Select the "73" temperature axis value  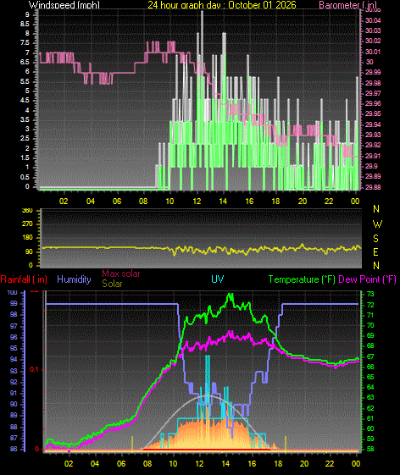pyautogui.click(x=370, y=294)
